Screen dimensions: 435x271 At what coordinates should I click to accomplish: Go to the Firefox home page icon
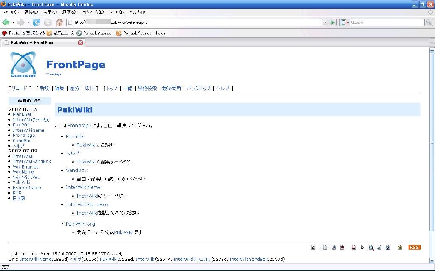point(59,22)
